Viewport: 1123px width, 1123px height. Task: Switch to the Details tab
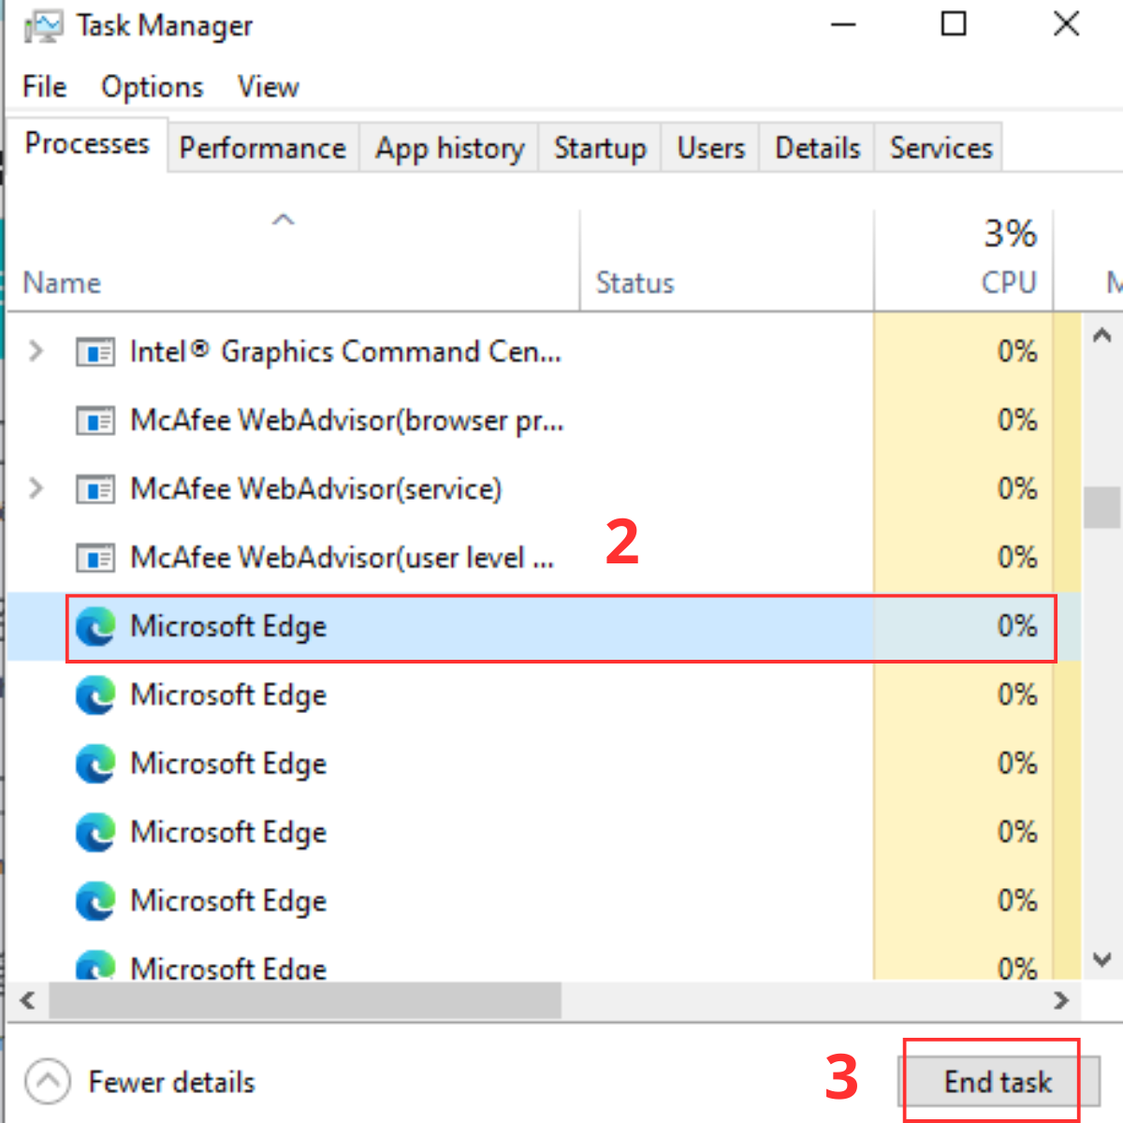pyautogui.click(x=817, y=148)
